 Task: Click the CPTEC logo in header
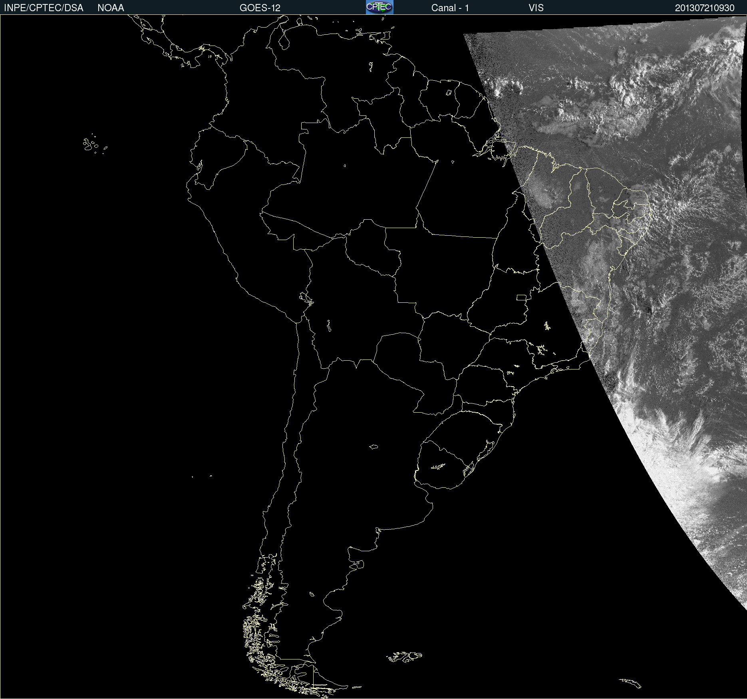tap(379, 7)
